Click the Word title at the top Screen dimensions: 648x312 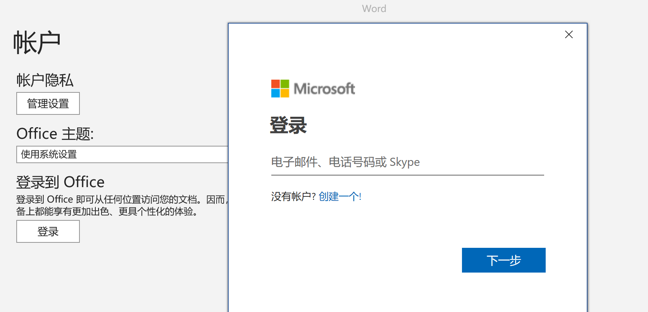click(374, 9)
